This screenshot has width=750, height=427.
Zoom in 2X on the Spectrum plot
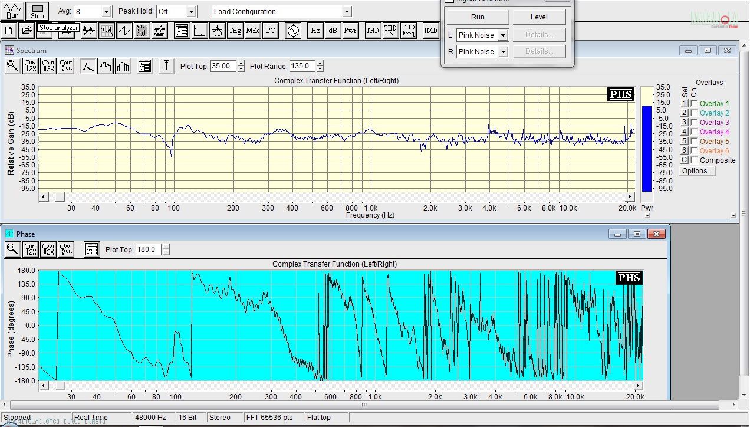tap(31, 66)
